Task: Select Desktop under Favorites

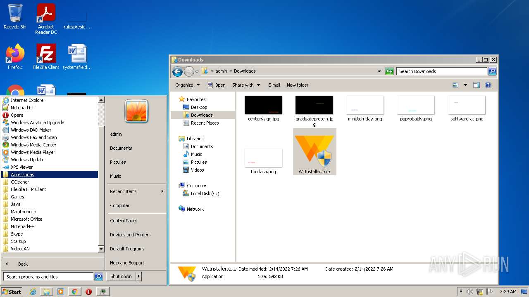Action: coord(199,107)
